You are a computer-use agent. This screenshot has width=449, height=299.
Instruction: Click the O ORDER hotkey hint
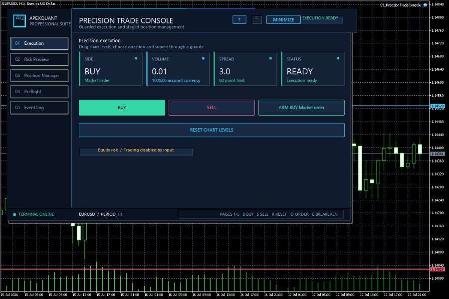point(299,214)
